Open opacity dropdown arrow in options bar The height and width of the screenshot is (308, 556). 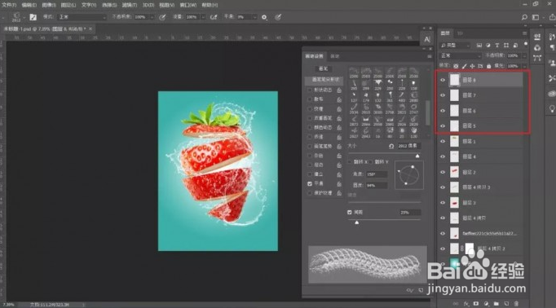[x=152, y=17]
